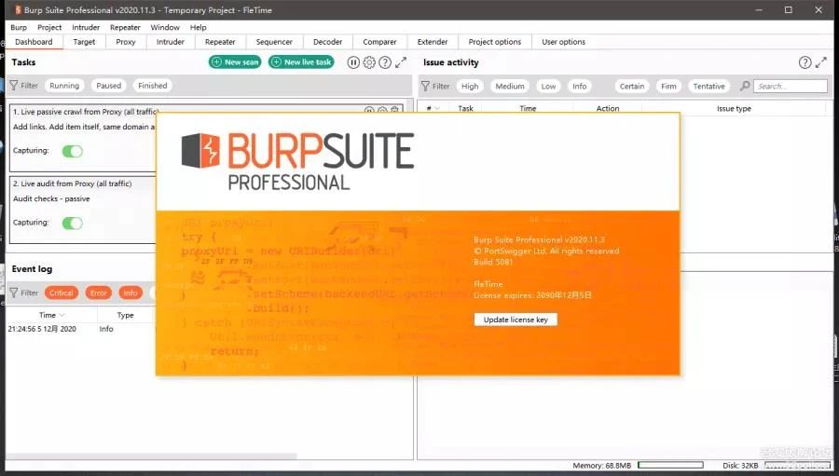Image resolution: width=839 pixels, height=476 pixels.
Task: Expand the Tasks panel to full size
Action: [401, 62]
